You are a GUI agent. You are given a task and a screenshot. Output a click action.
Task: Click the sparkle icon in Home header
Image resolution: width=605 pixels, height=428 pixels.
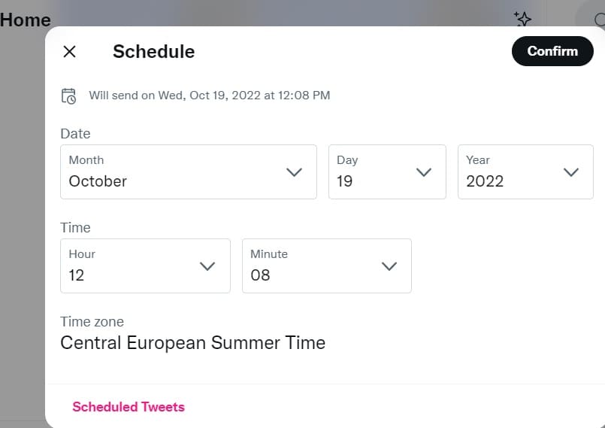coord(522,19)
